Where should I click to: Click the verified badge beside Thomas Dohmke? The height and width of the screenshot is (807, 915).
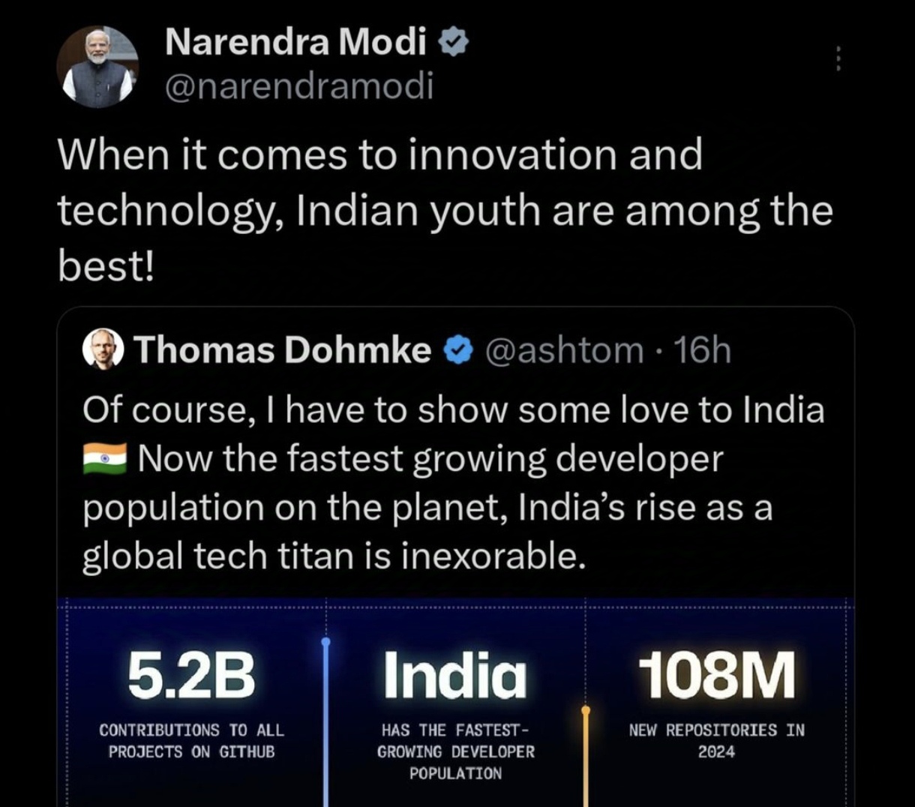pos(457,350)
